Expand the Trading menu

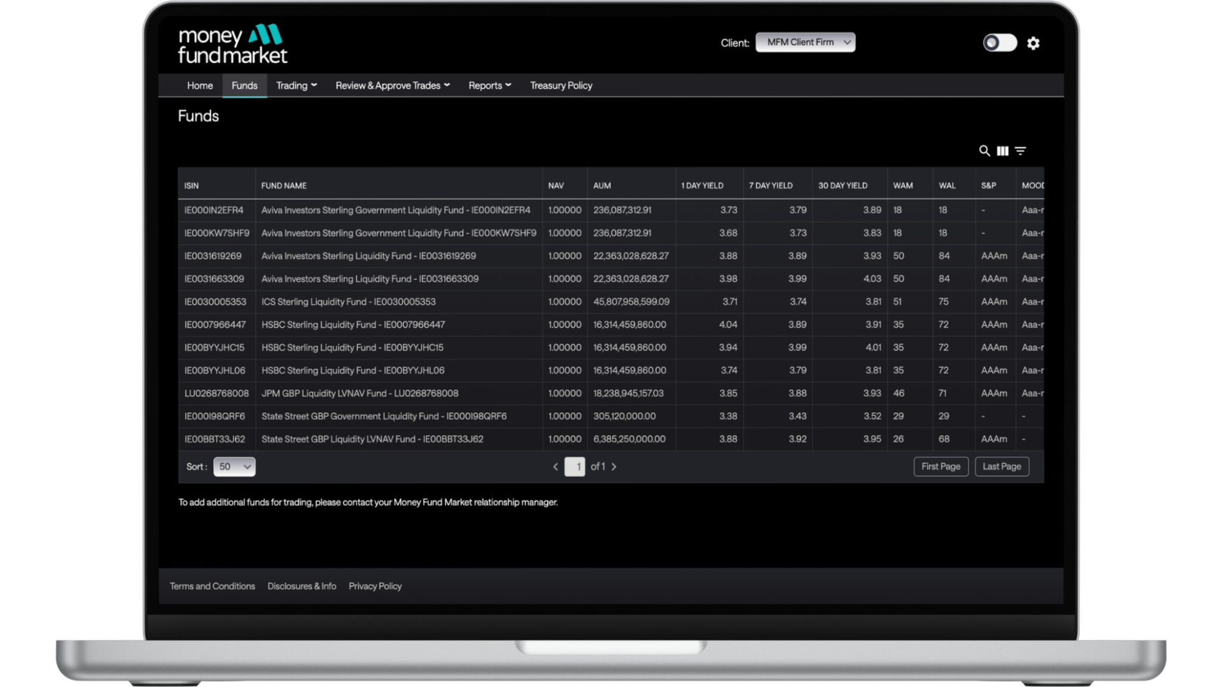tap(296, 85)
